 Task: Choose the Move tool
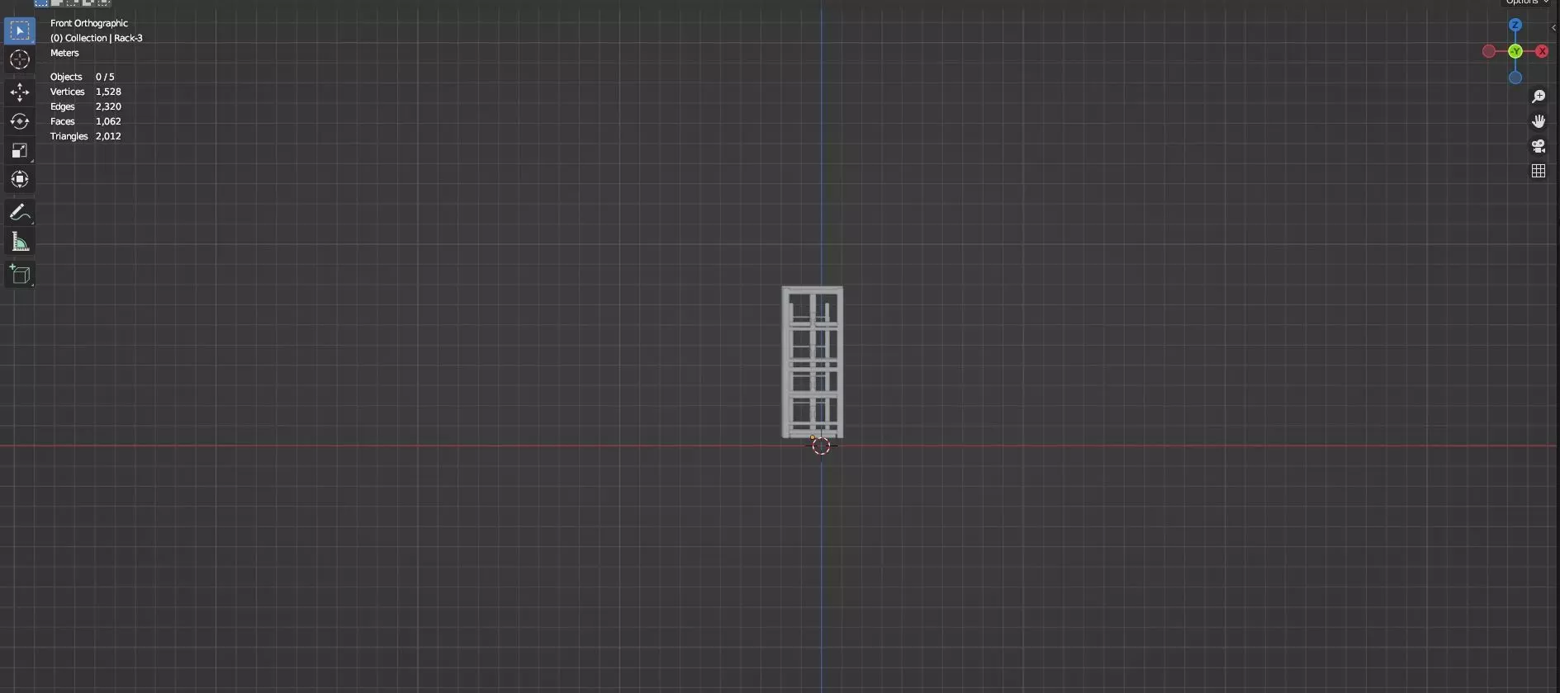point(19,92)
